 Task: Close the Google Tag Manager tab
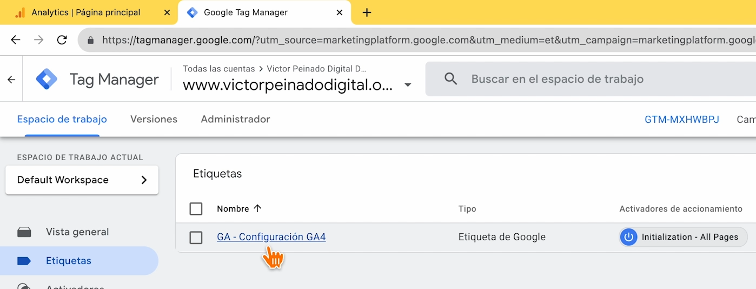click(340, 12)
